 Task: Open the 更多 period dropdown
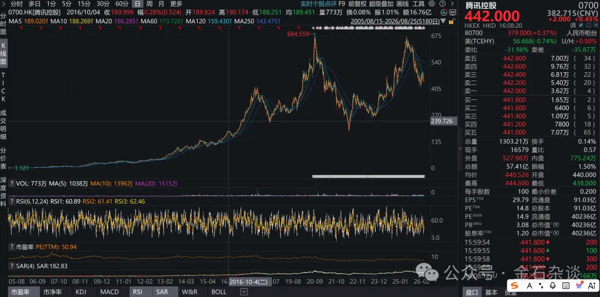(x=177, y=4)
